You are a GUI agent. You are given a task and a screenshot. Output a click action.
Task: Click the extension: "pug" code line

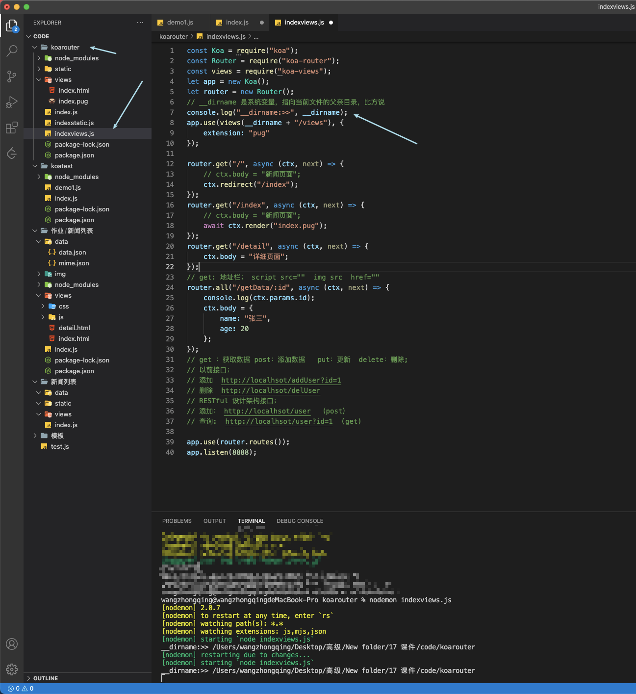click(x=236, y=133)
